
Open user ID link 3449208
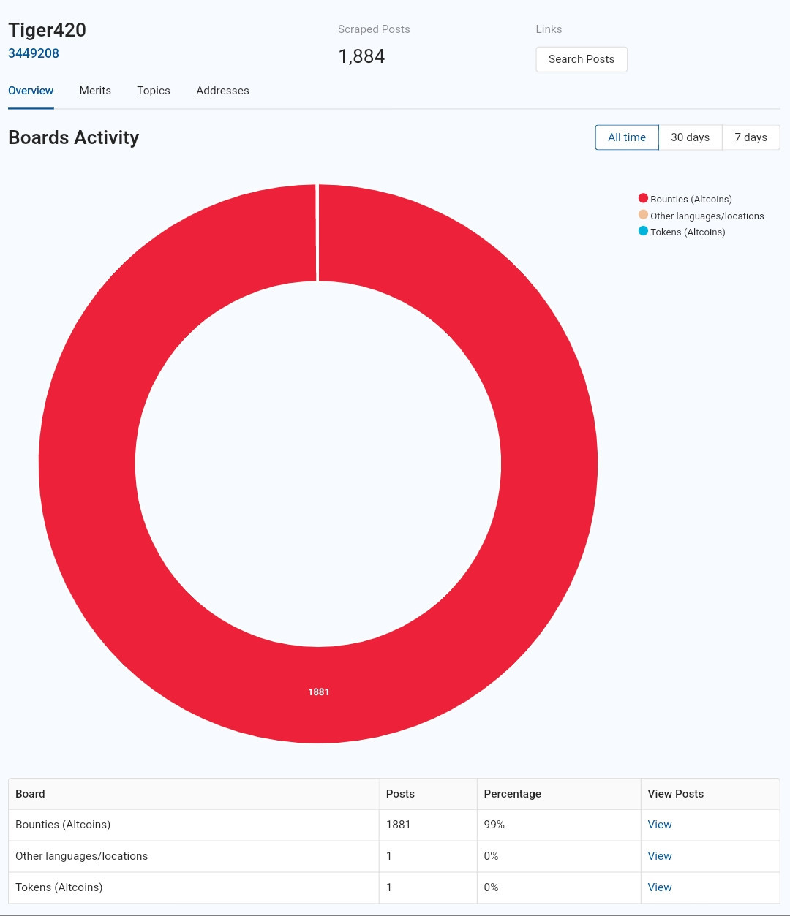[x=34, y=53]
